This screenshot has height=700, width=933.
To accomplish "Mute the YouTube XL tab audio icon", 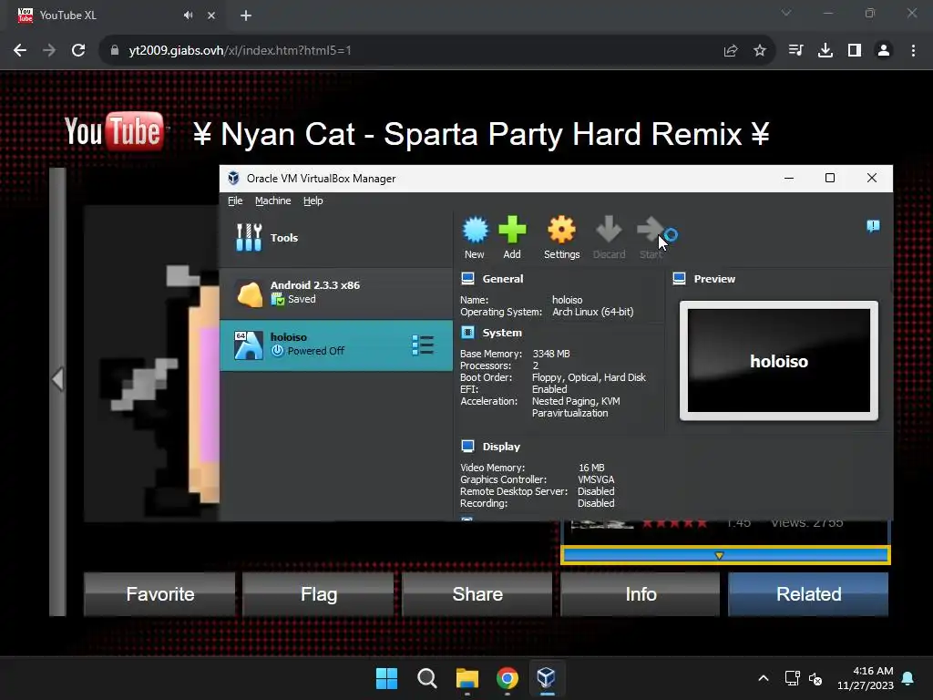I will pyautogui.click(x=188, y=15).
